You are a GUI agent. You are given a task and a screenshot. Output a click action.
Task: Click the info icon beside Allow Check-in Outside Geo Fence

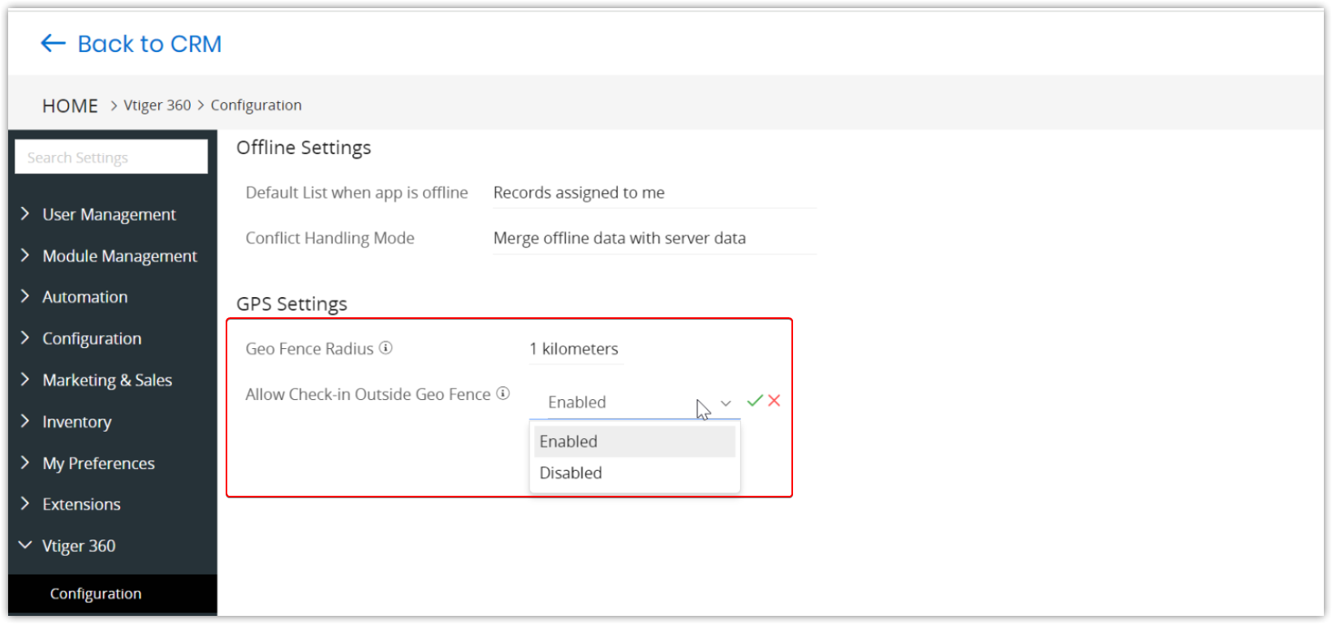503,394
